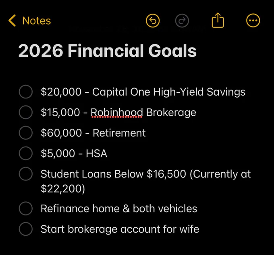This screenshot has width=274, height=255.
Task: Tap the 2026 Financial Goals title
Action: point(108,50)
